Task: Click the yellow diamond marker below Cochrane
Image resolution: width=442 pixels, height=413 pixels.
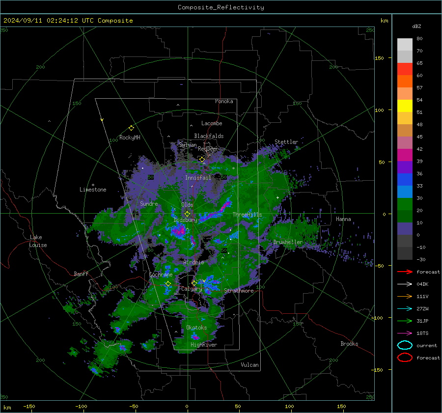Action: 168,284
